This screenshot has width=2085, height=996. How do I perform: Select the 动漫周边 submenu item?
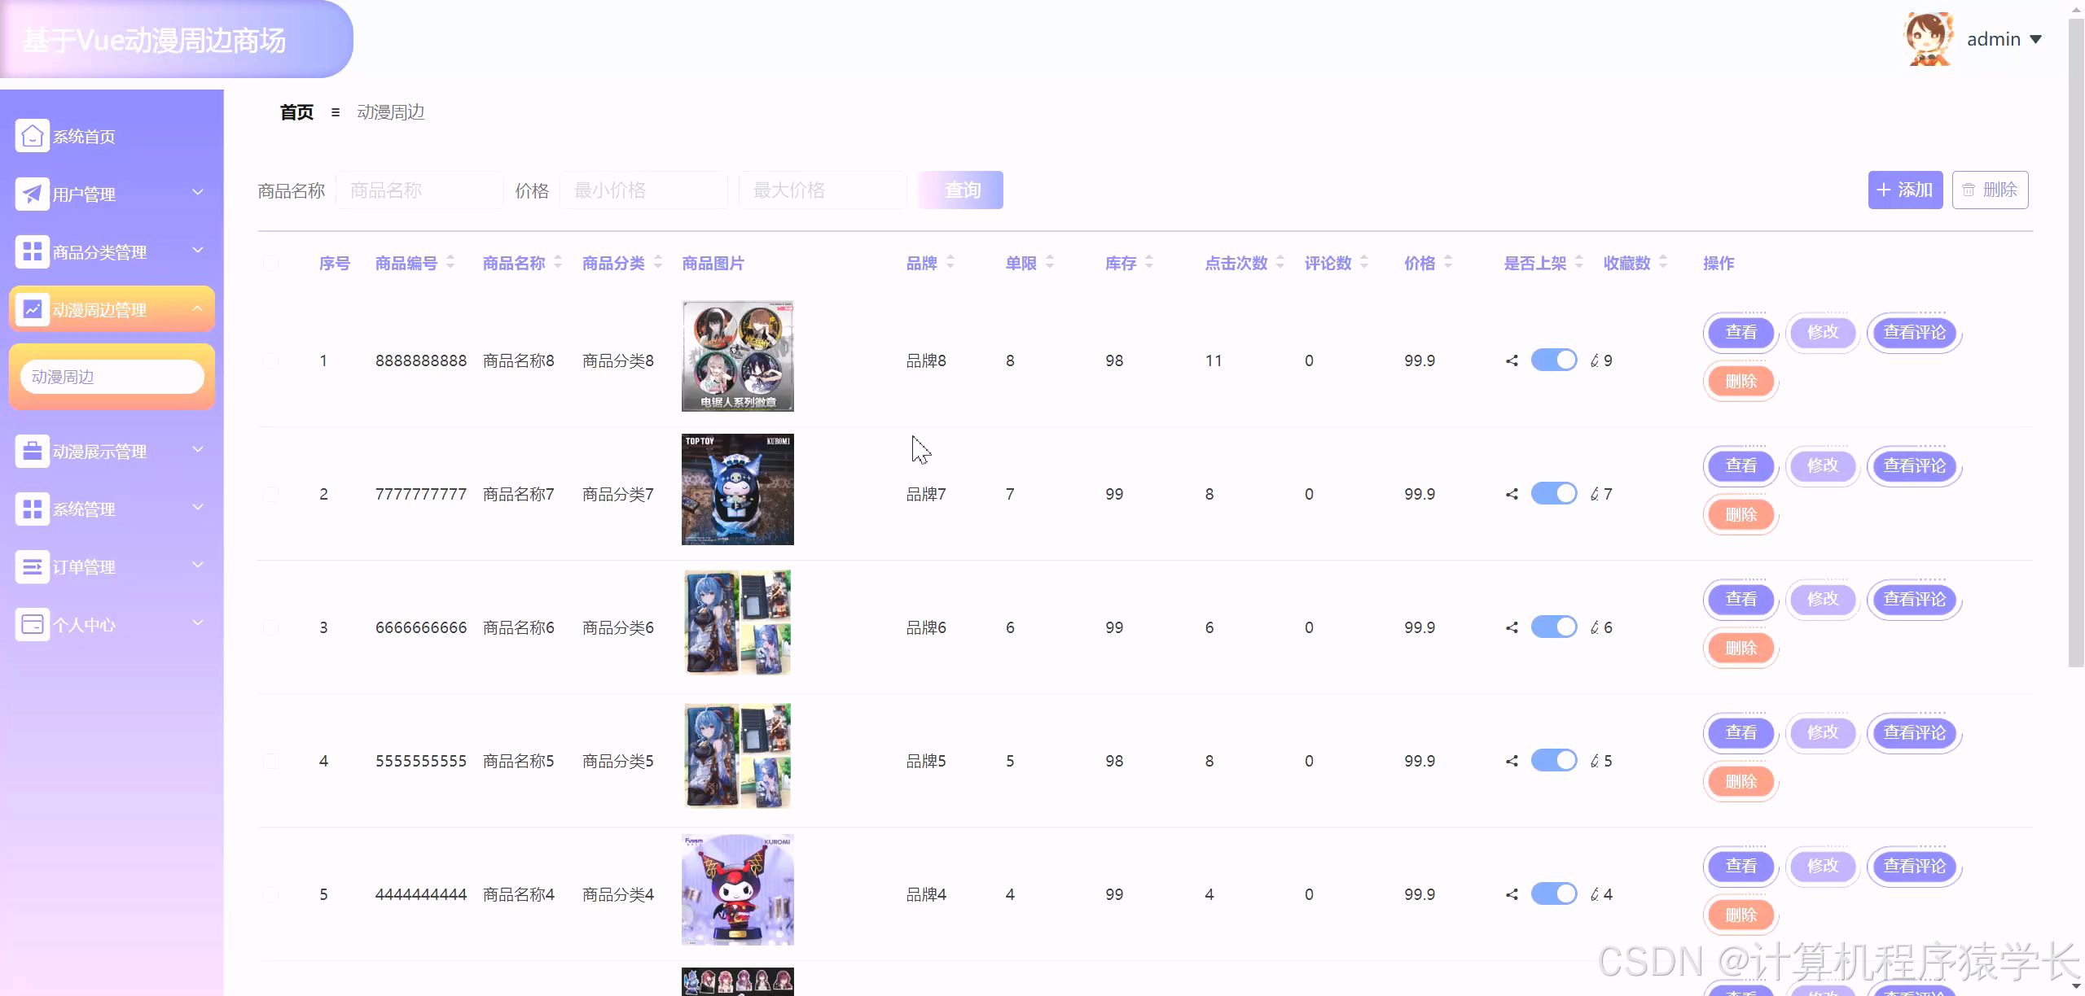[x=112, y=377]
